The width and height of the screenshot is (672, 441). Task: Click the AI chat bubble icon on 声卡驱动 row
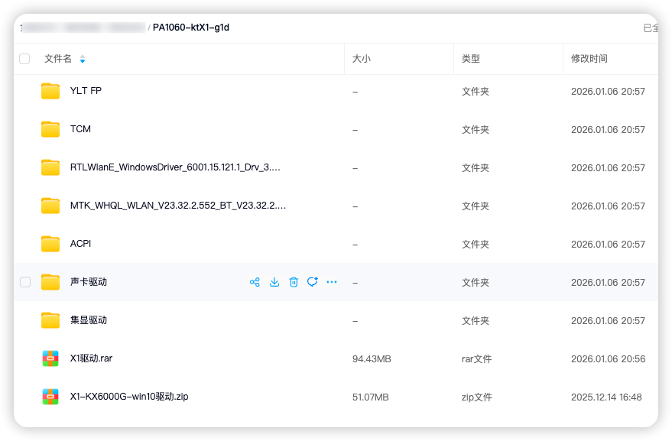click(312, 282)
